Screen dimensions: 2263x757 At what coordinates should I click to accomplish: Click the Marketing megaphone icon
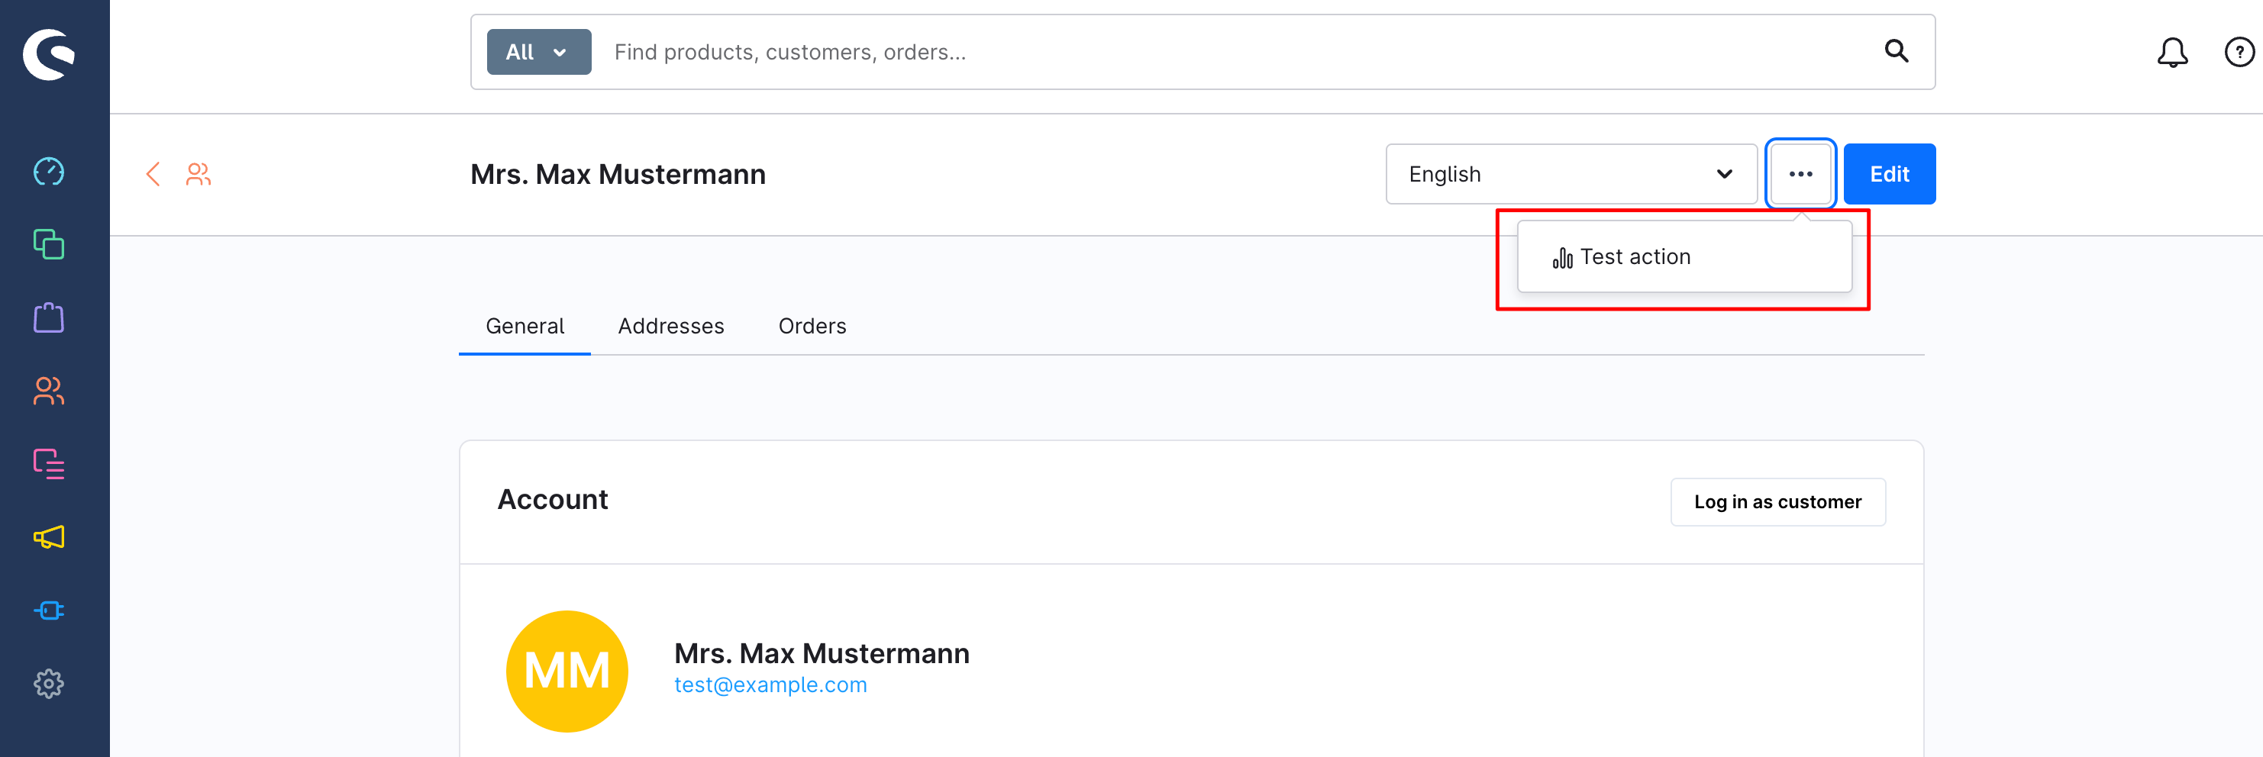(49, 537)
